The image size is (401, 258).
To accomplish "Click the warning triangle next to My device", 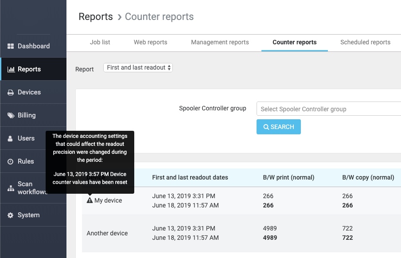I will pyautogui.click(x=89, y=200).
